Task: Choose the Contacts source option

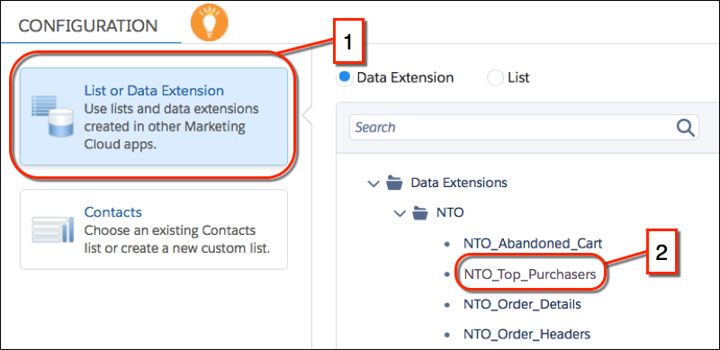Action: coord(154,229)
